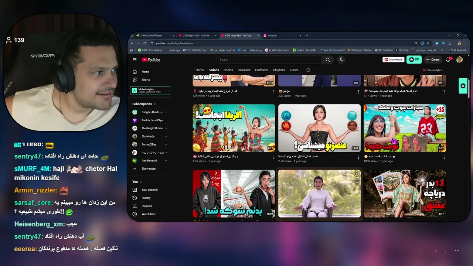Open the channel Home tab
Image resolution: width=473 pixels, height=266 pixels.
(200, 70)
